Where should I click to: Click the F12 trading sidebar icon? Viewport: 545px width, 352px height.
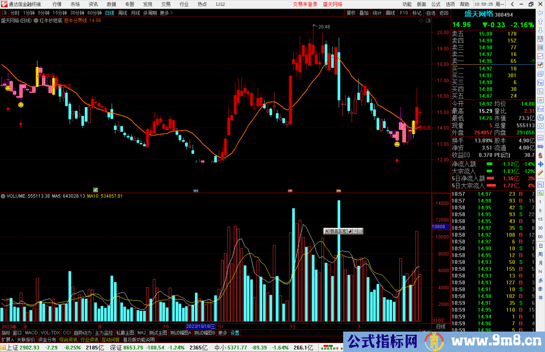540,109
